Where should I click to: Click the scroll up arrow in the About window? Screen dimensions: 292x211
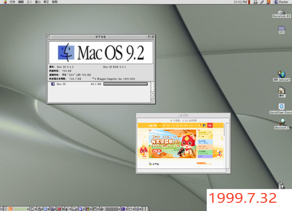(x=152, y=93)
